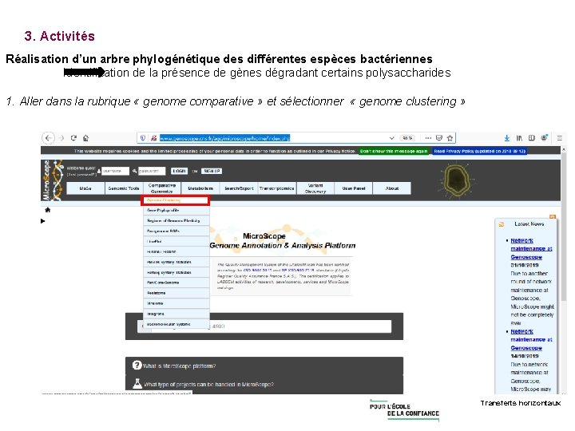Click the RSS feed icon beside Latest News
The image size is (575, 431).
pos(502,224)
